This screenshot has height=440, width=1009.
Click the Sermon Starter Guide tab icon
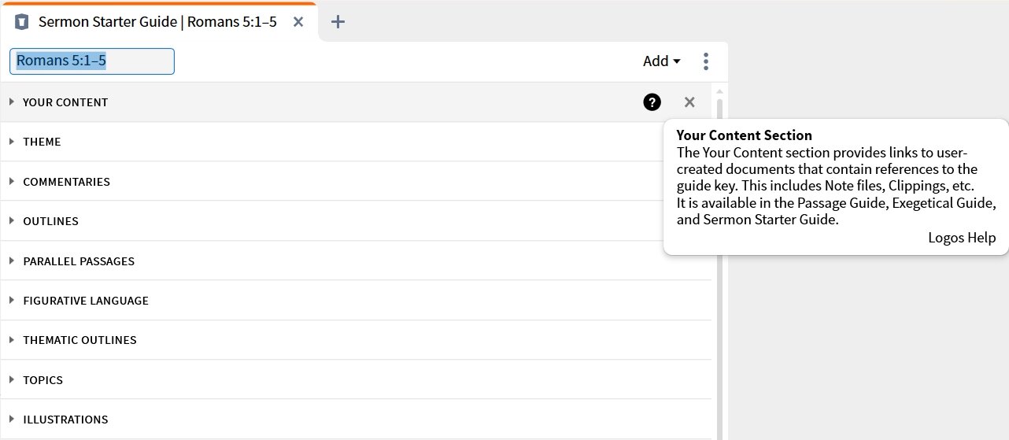pyautogui.click(x=22, y=22)
